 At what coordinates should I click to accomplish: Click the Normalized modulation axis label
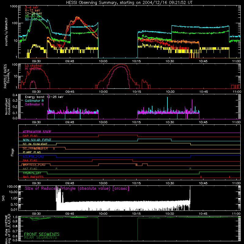[x=8, y=106]
